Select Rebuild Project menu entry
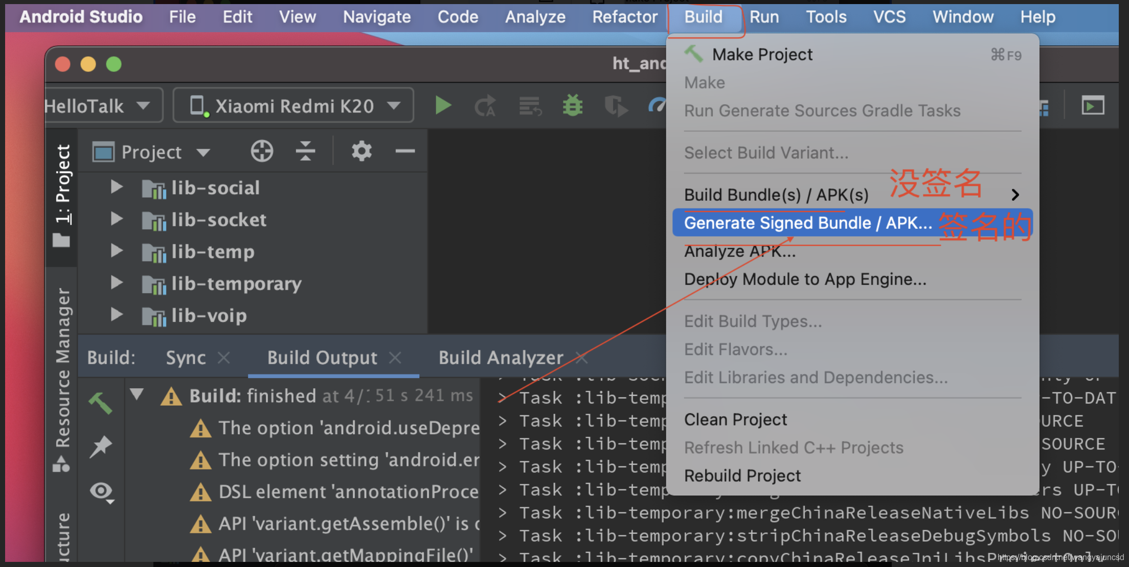1129x567 pixels. tap(852, 476)
